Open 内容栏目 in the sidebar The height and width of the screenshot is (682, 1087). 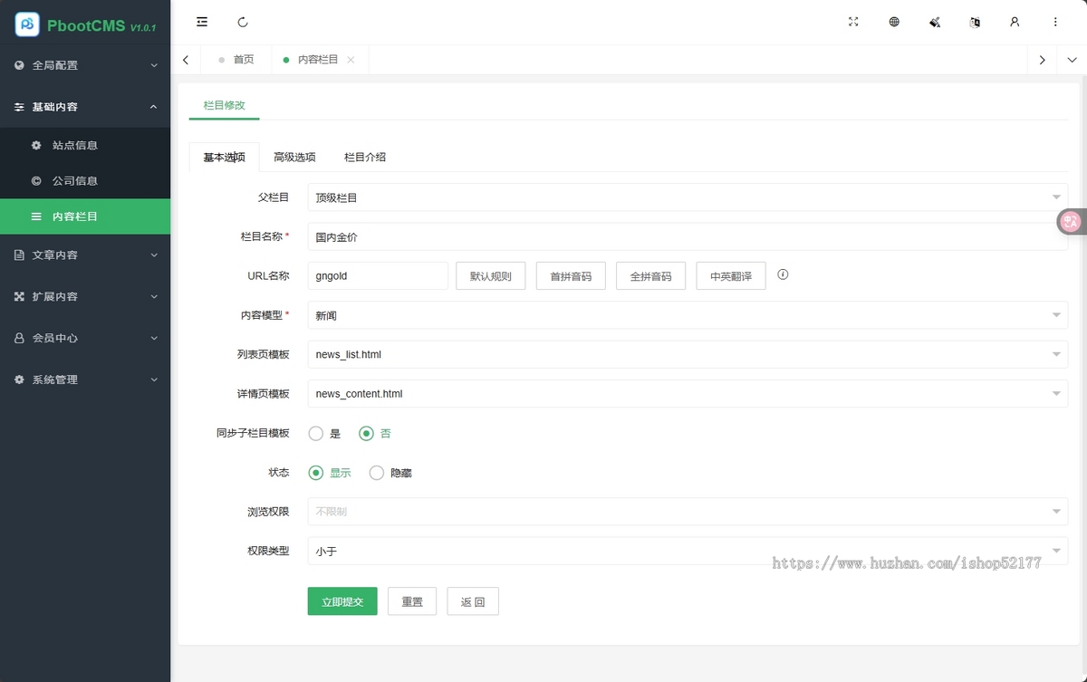pyautogui.click(x=85, y=216)
